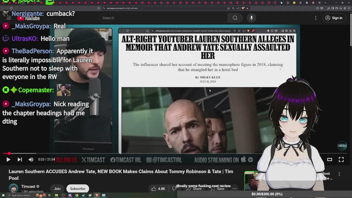The height and width of the screenshot is (198, 352).
Task: Play the paused video
Action: click(x=8, y=159)
